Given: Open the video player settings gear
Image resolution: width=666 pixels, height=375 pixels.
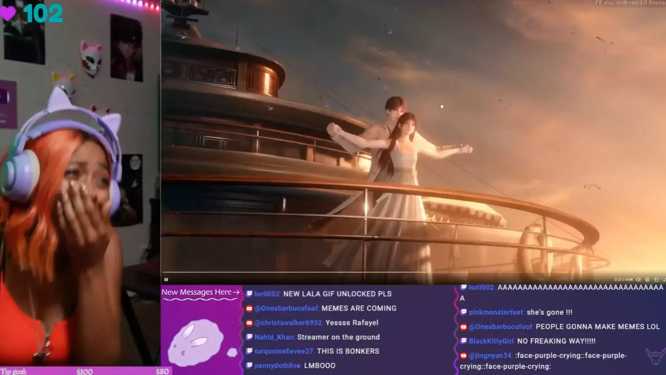Looking at the screenshot, I should 647,280.
